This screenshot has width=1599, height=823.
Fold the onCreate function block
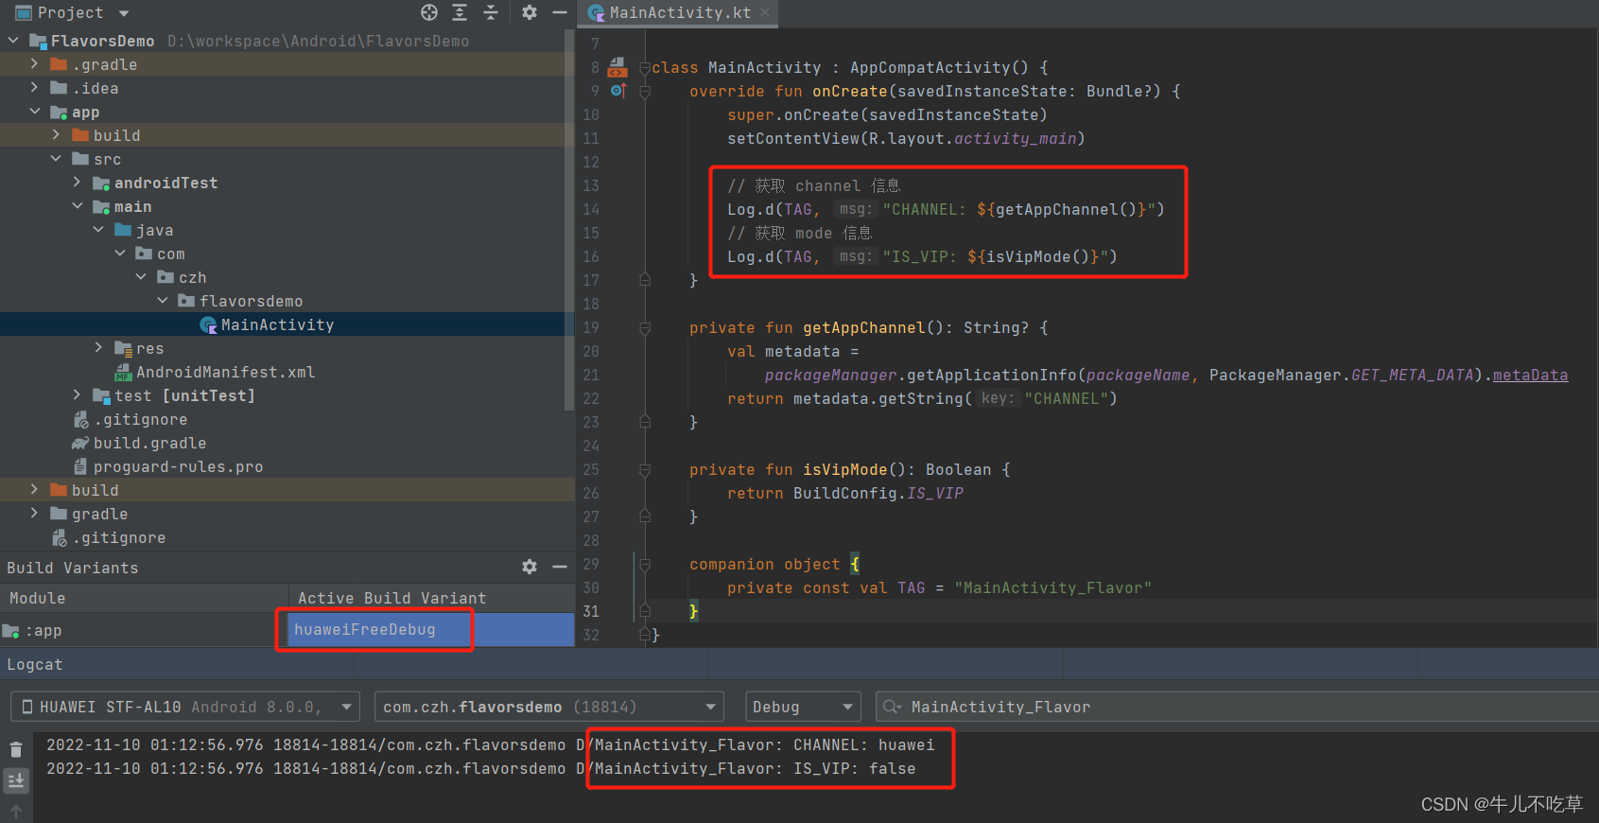click(x=644, y=91)
